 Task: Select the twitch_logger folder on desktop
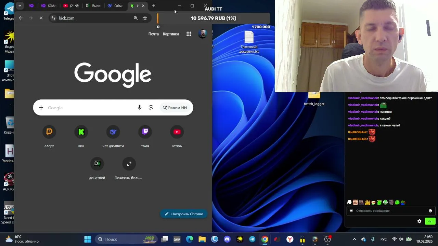[x=314, y=99]
